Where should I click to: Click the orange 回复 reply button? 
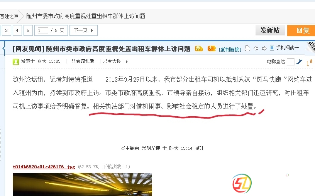[x=301, y=30]
